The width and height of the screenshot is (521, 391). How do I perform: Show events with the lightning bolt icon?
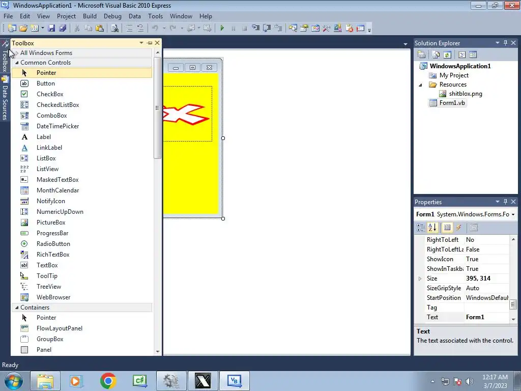(x=459, y=228)
